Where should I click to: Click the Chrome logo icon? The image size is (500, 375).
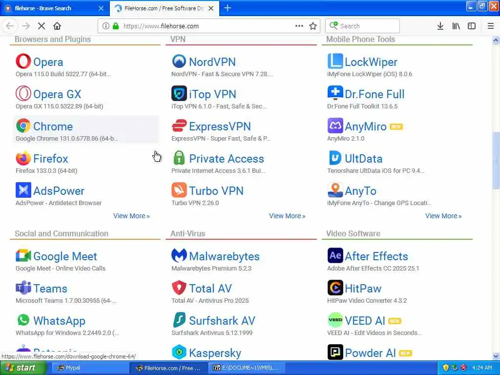click(23, 125)
